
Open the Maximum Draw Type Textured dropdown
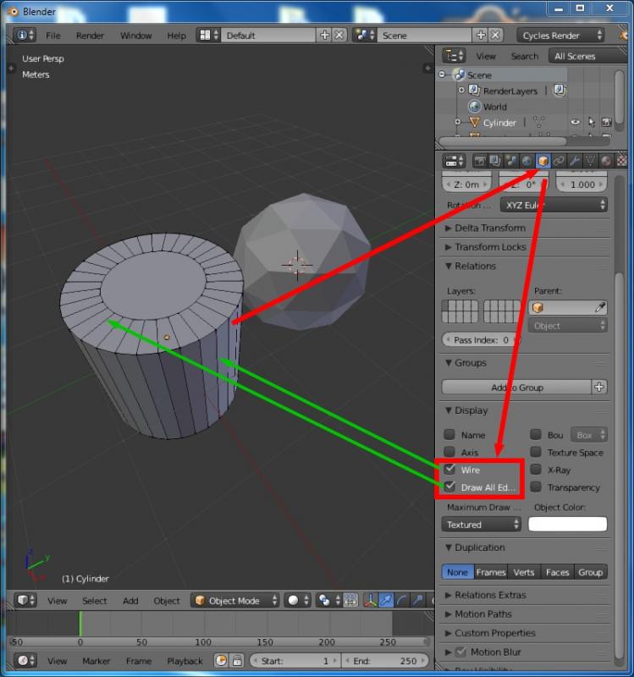481,524
